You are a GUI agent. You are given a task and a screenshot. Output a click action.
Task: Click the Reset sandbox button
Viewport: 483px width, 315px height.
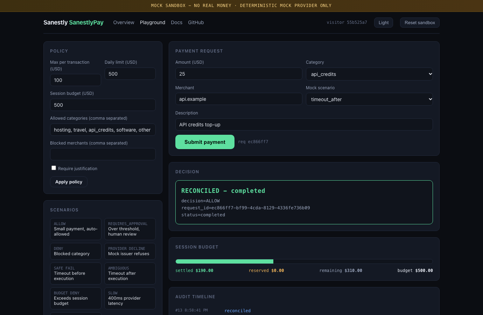(x=420, y=23)
